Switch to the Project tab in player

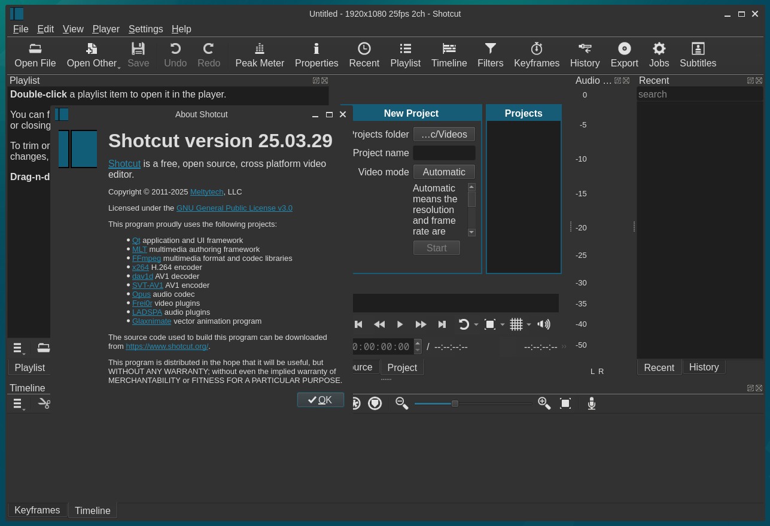click(402, 367)
